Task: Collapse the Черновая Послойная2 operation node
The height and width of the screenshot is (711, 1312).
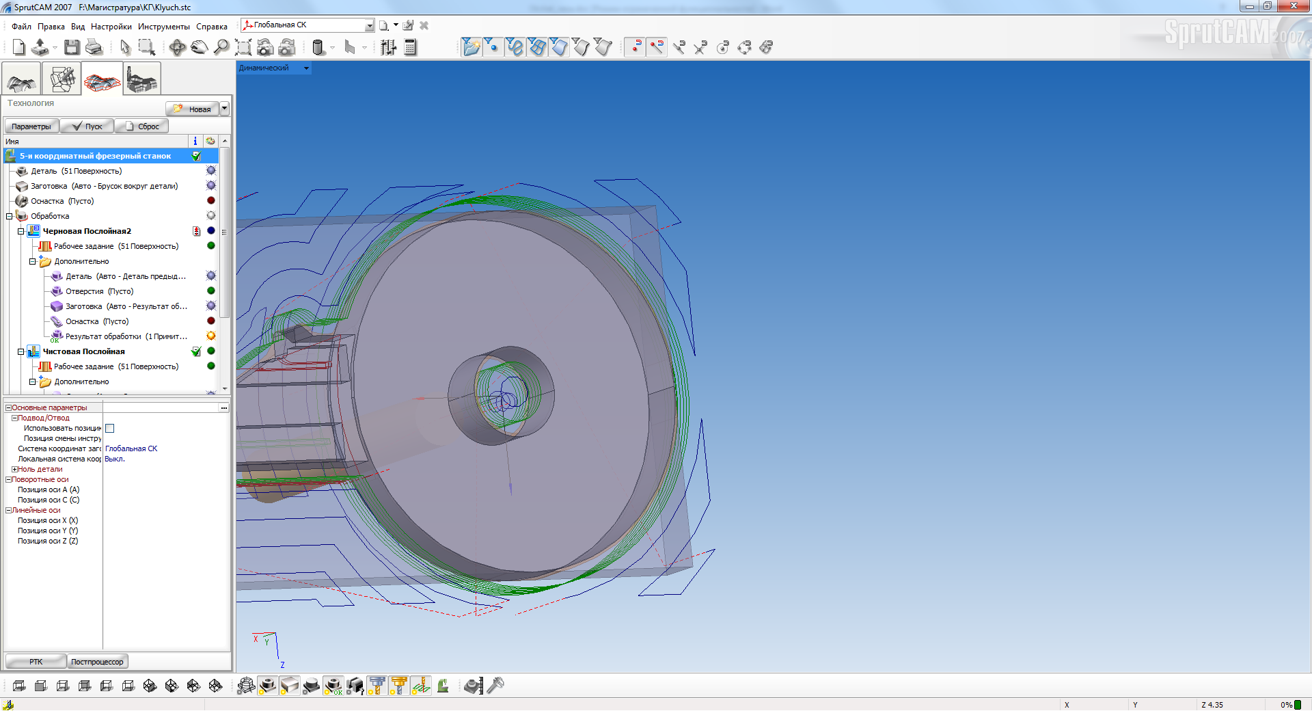Action: coord(21,231)
